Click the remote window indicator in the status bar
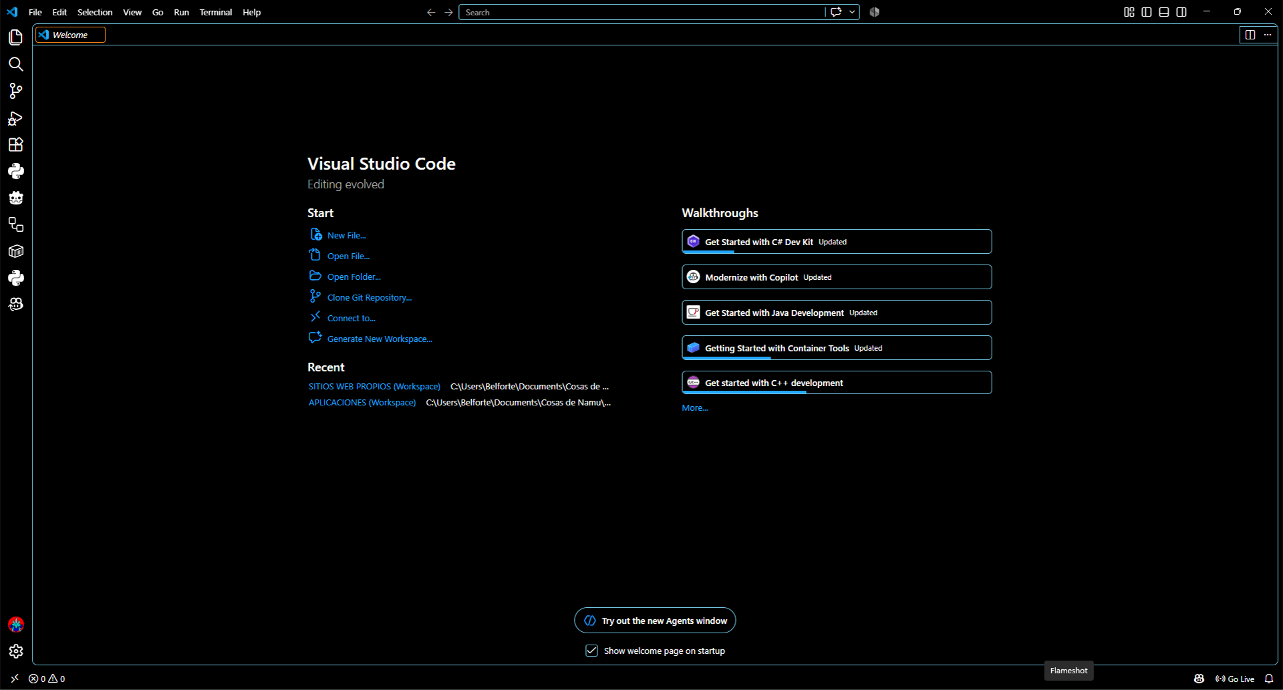1283x690 pixels. click(15, 679)
